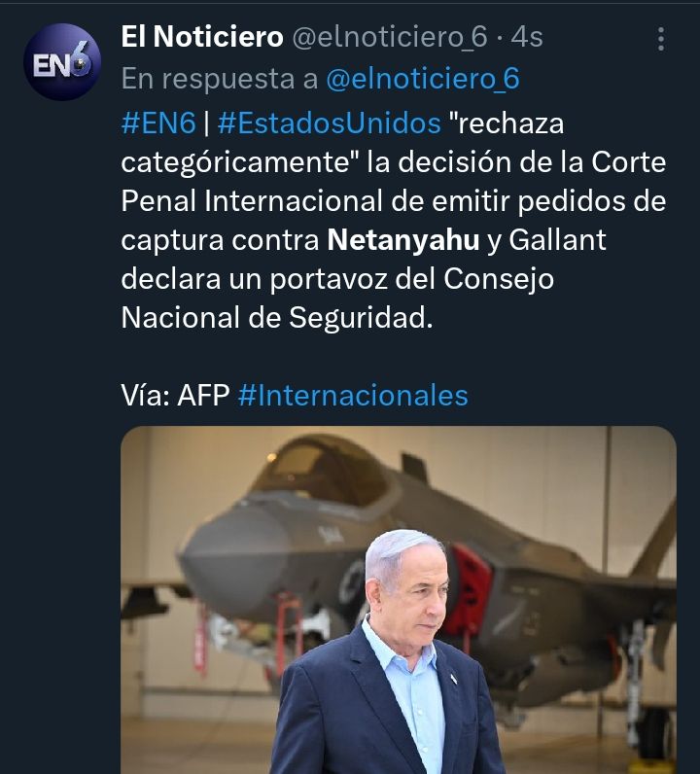Open the #Internacionales hashtag
This screenshot has width=700, height=774.
click(x=353, y=396)
